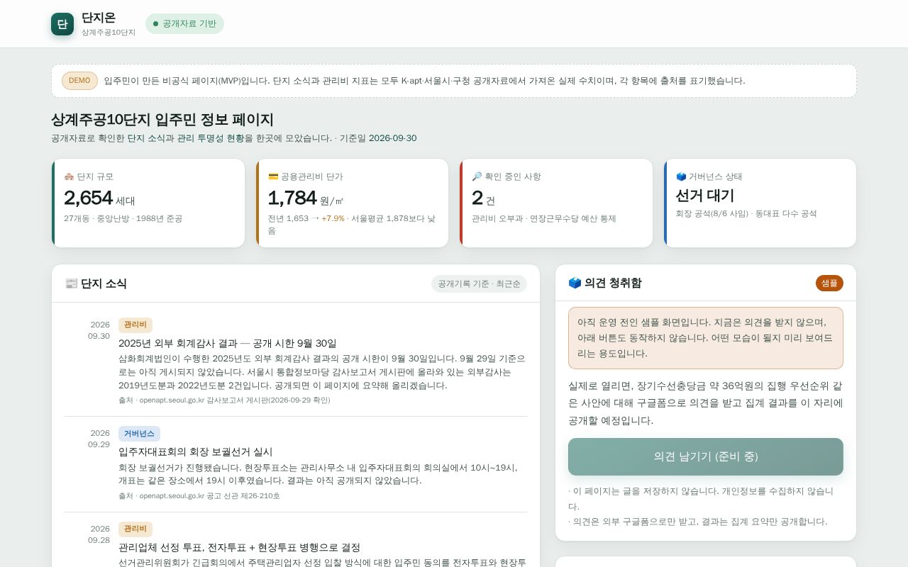
Task: Click the 거버넌스 tag on 09.29 news
Action: tap(139, 434)
